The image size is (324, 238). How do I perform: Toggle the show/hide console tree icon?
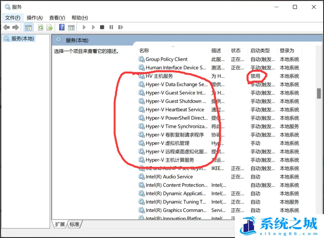point(28,27)
